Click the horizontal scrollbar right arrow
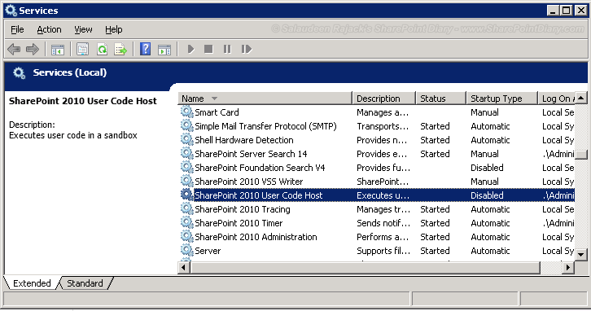The width and height of the screenshot is (591, 311). click(568, 268)
